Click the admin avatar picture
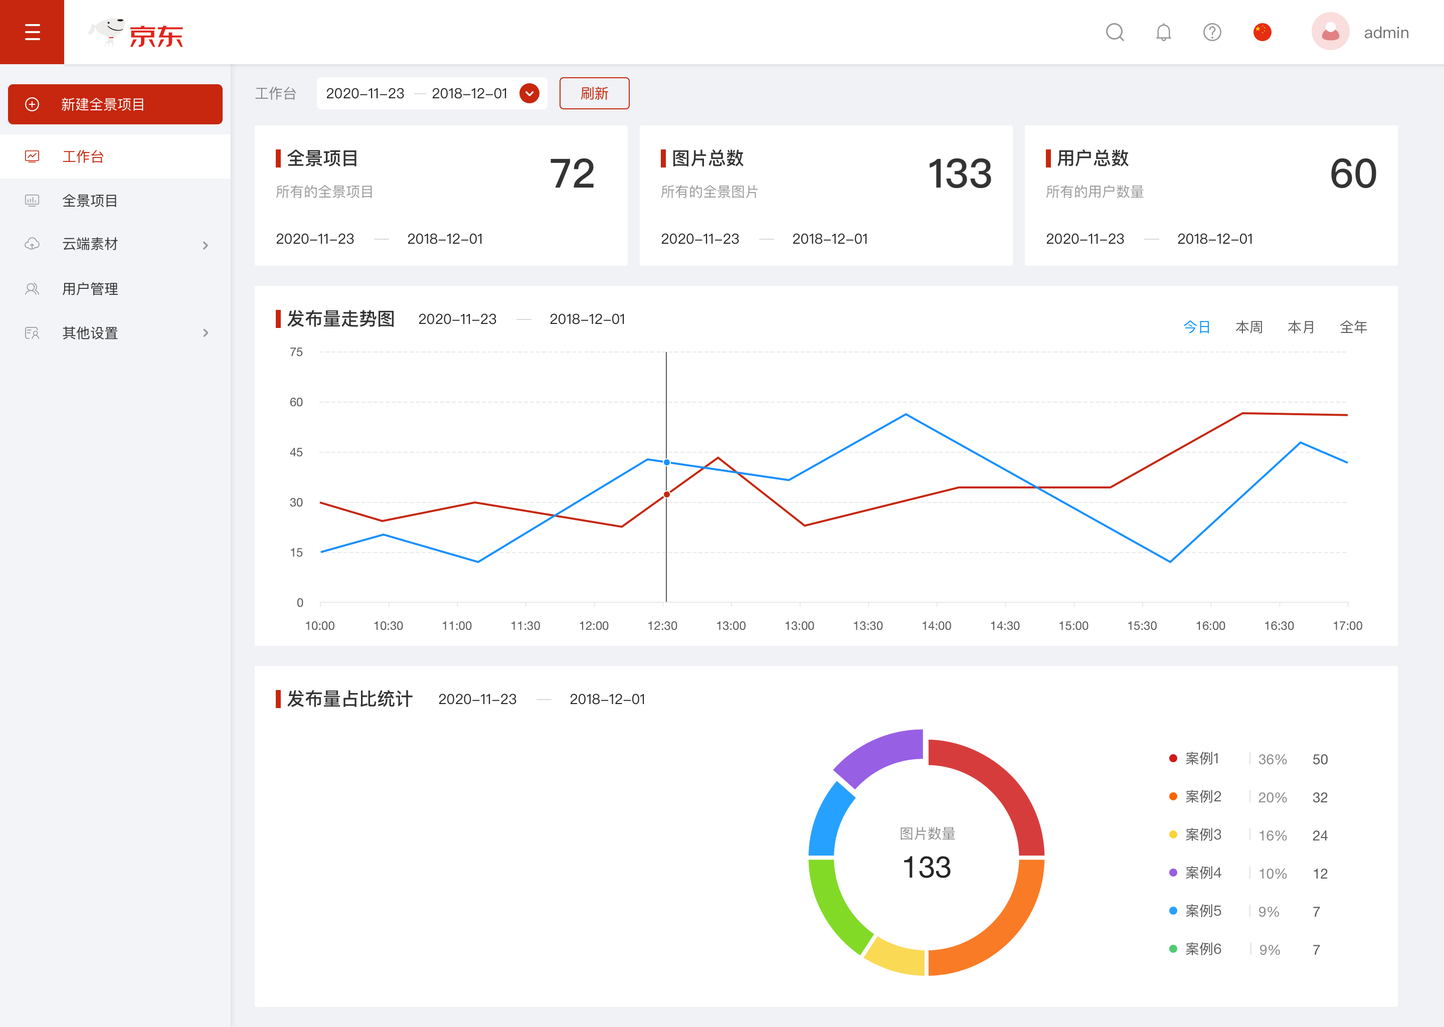The height and width of the screenshot is (1027, 1444). [x=1330, y=32]
